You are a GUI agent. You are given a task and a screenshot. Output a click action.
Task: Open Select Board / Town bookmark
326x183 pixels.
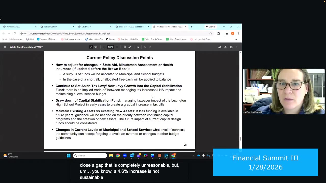click(152, 39)
